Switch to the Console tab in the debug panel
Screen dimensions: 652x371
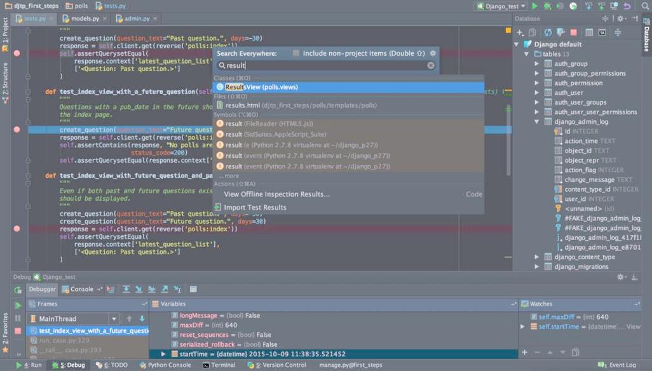[79, 289]
